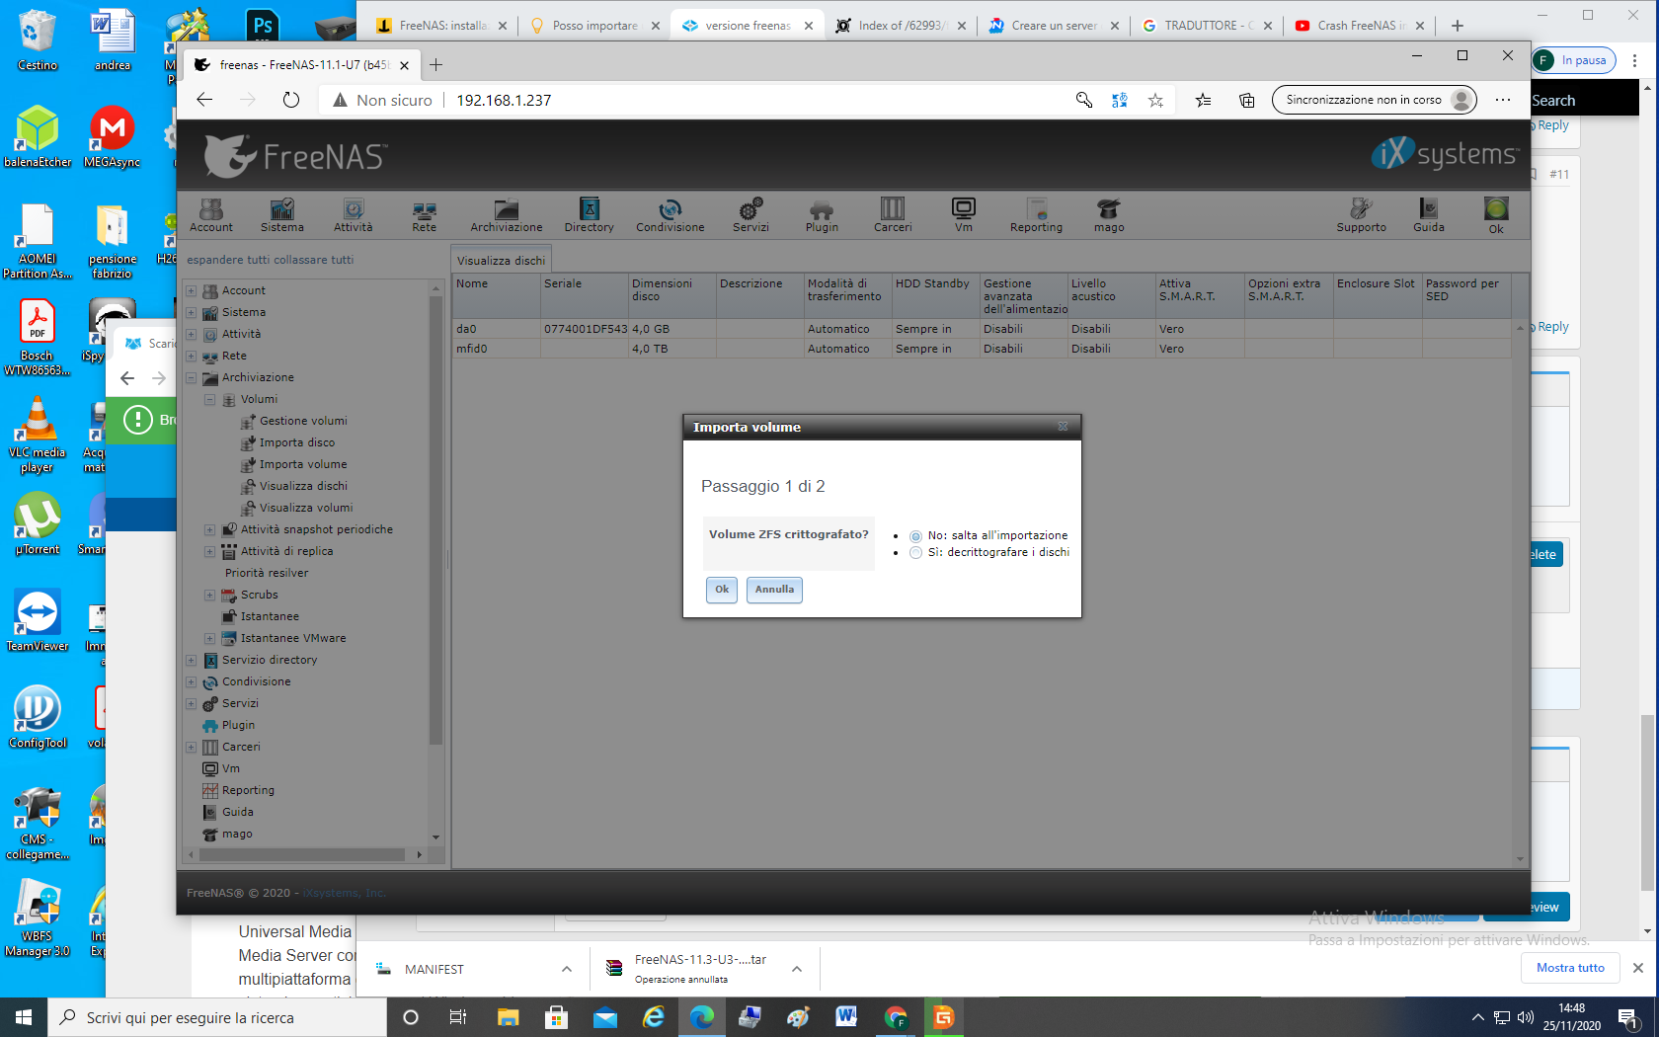1659x1037 pixels.
Task: Select 'No: salta all'importazione' radio option
Action: point(915,536)
